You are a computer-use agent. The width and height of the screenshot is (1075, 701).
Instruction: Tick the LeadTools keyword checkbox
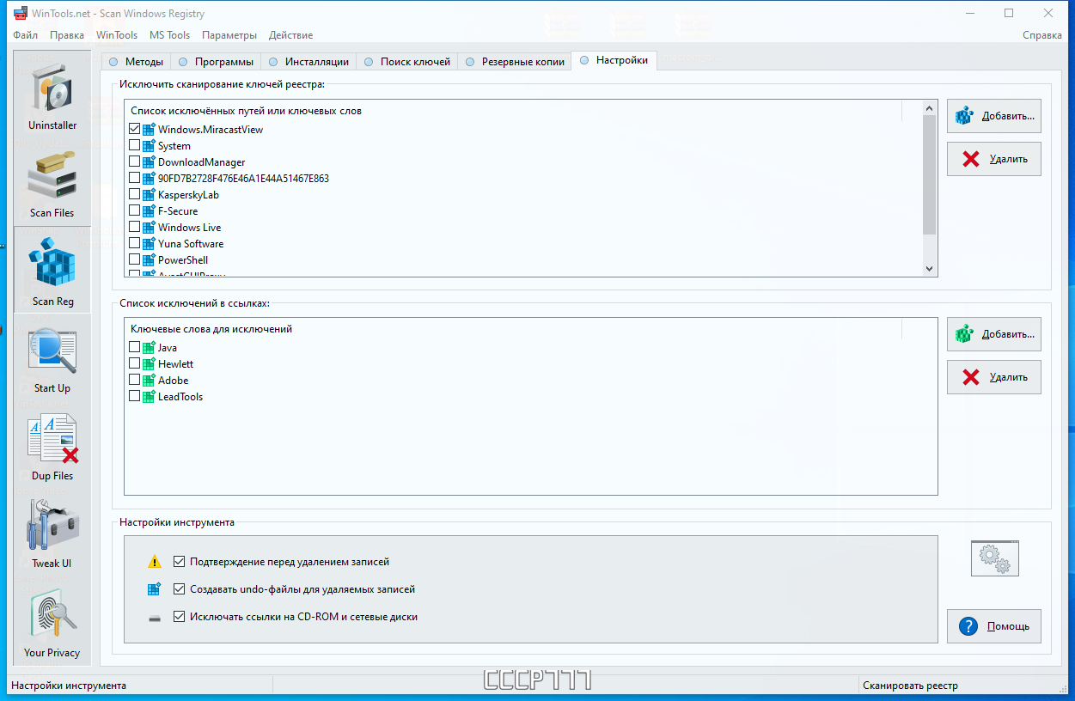click(134, 397)
